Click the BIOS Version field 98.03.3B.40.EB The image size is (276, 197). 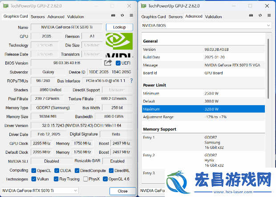tap(67, 63)
